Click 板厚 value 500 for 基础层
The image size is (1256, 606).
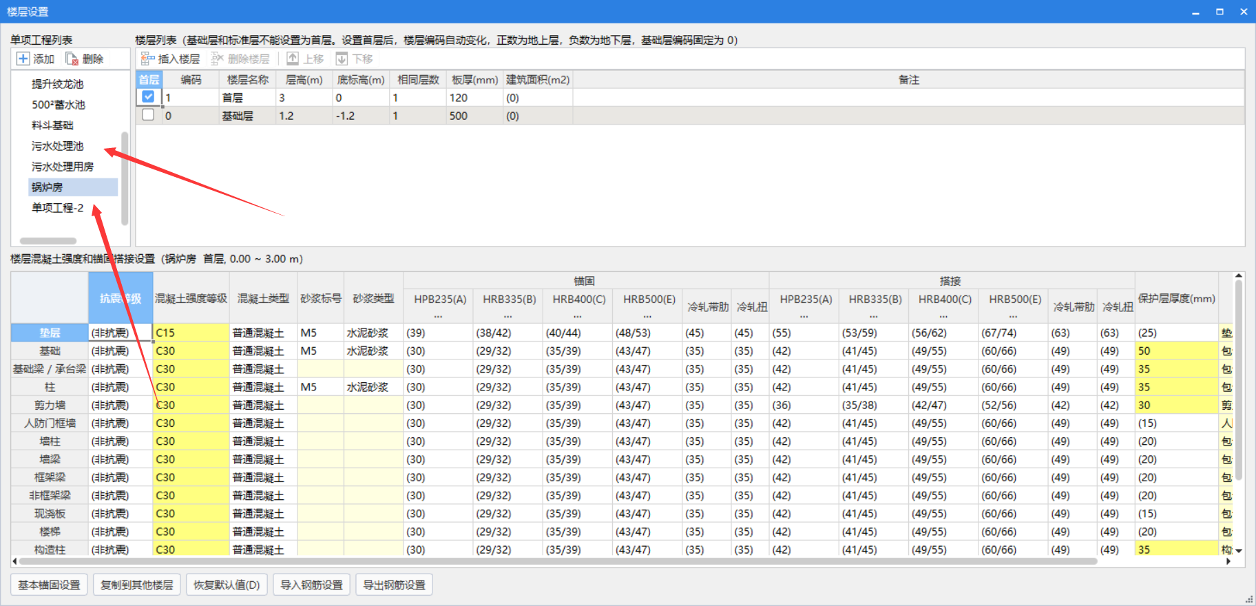[474, 116]
